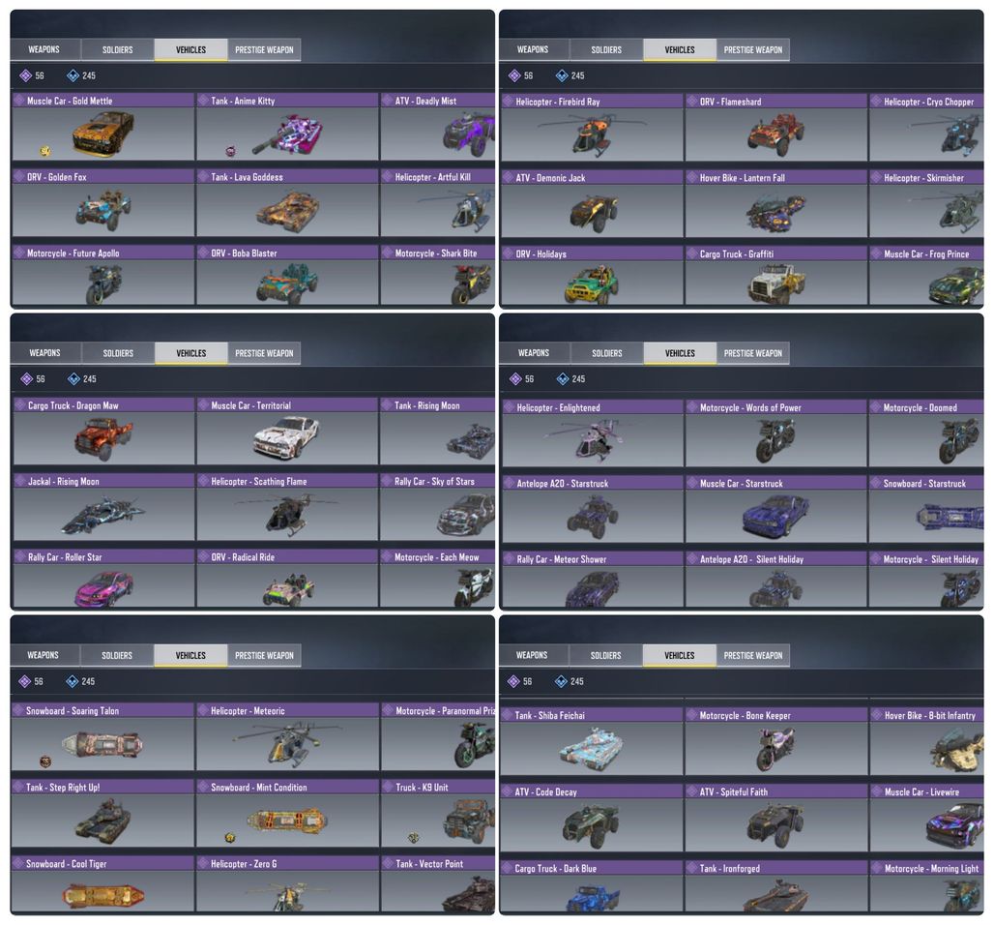Select Vehicles tab in bottom-right panel

click(x=679, y=655)
